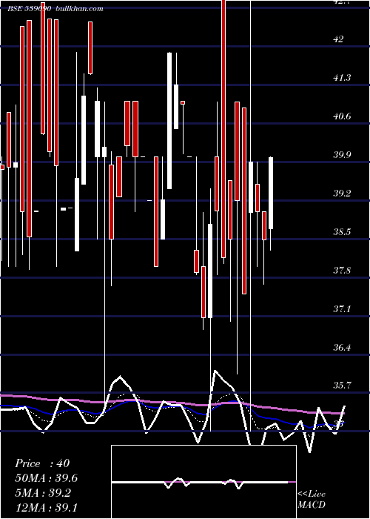Select the 39.9 price level label

point(342,154)
